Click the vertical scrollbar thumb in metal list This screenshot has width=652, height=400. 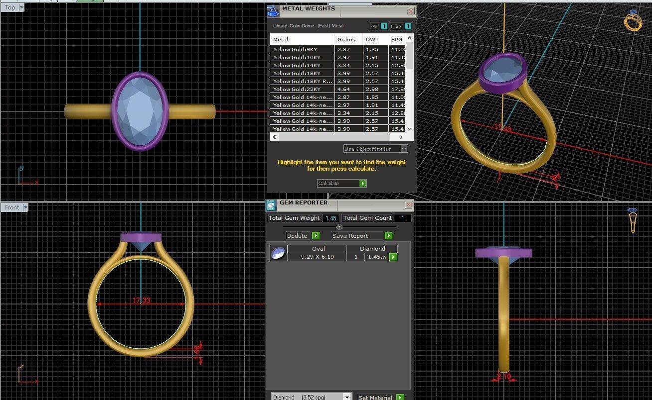pos(409,55)
